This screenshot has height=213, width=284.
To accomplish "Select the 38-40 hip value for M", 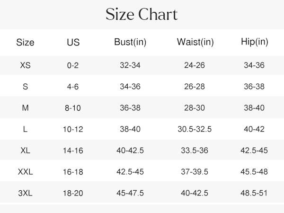I will [x=254, y=108].
